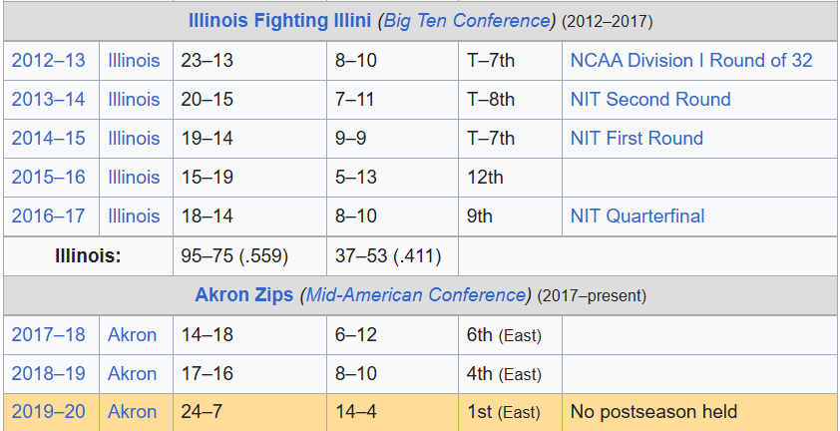Click the 2013–14 season link
The width and height of the screenshot is (840, 431).
pos(48,99)
